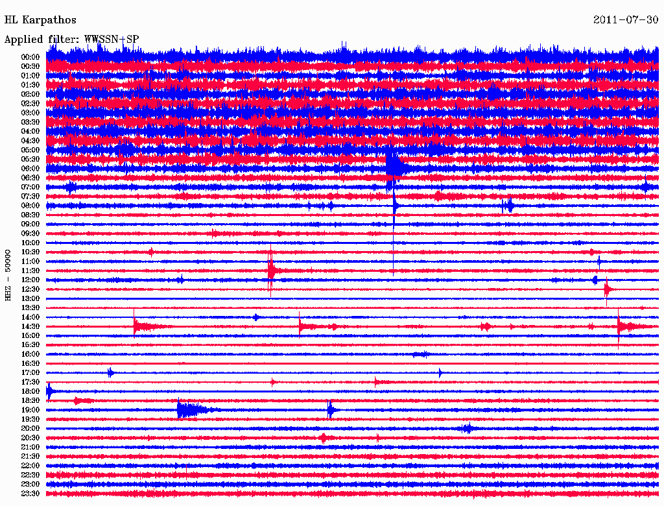Viewport: 664px width, 506px height.
Task: Select the 18:30 time label
Action: [x=30, y=401]
